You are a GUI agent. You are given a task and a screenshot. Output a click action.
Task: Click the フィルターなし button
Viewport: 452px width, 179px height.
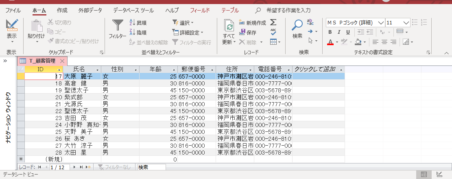click(115, 167)
